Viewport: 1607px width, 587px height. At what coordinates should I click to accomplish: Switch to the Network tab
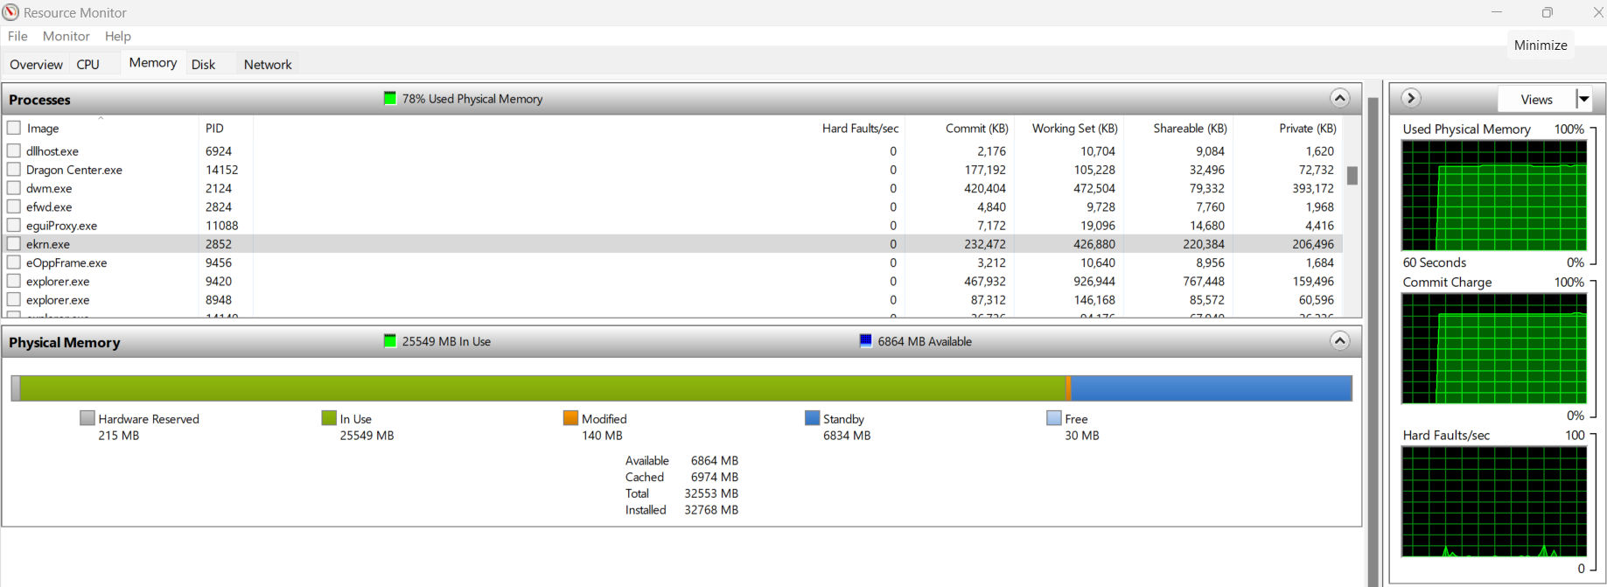[268, 64]
